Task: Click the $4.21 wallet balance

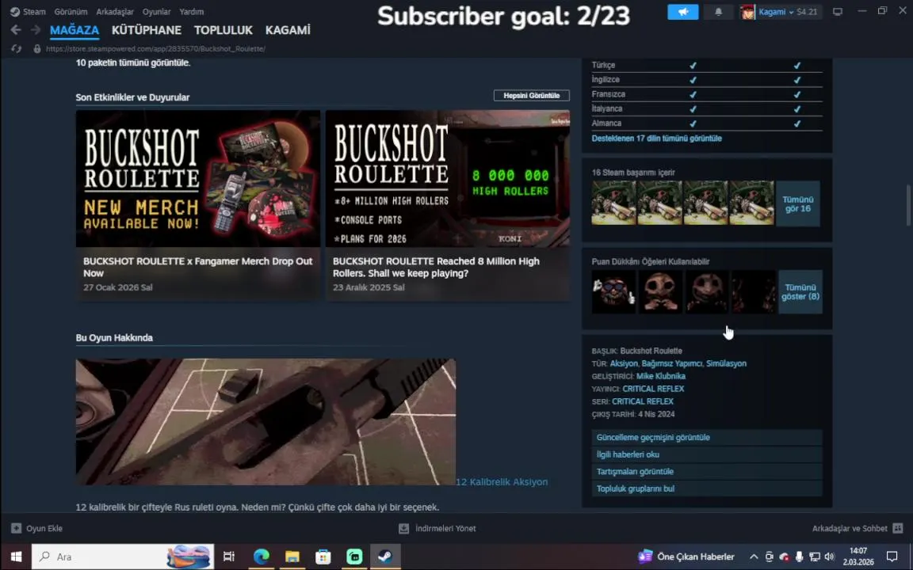Action: point(807,12)
